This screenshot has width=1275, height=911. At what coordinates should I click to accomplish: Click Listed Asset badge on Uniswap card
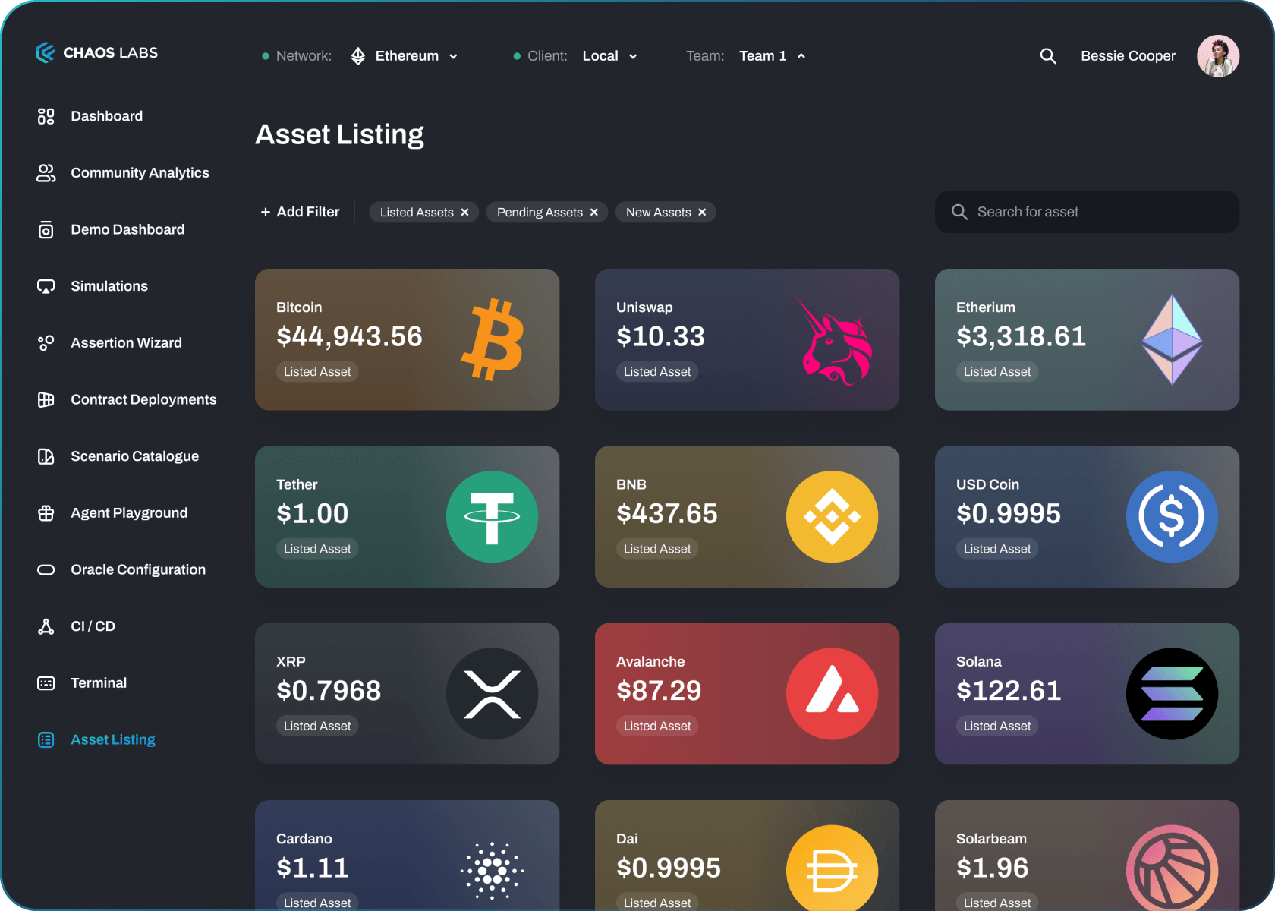click(x=657, y=372)
